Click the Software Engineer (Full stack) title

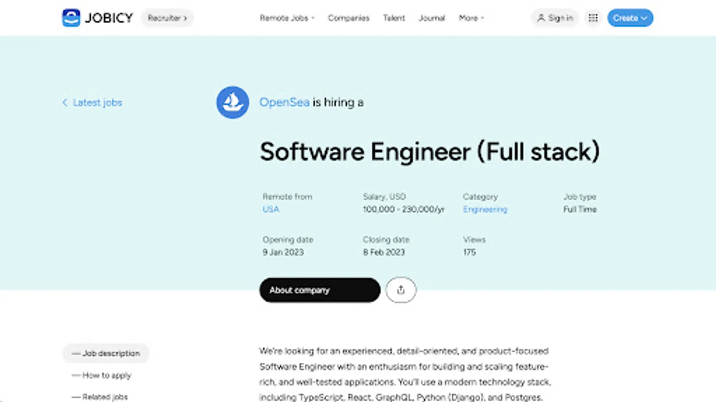click(430, 151)
